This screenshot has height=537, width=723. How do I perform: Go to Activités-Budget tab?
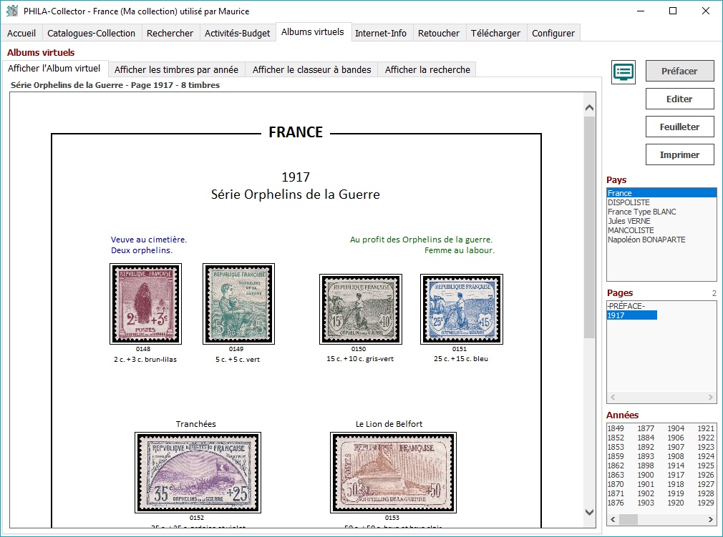238,33
